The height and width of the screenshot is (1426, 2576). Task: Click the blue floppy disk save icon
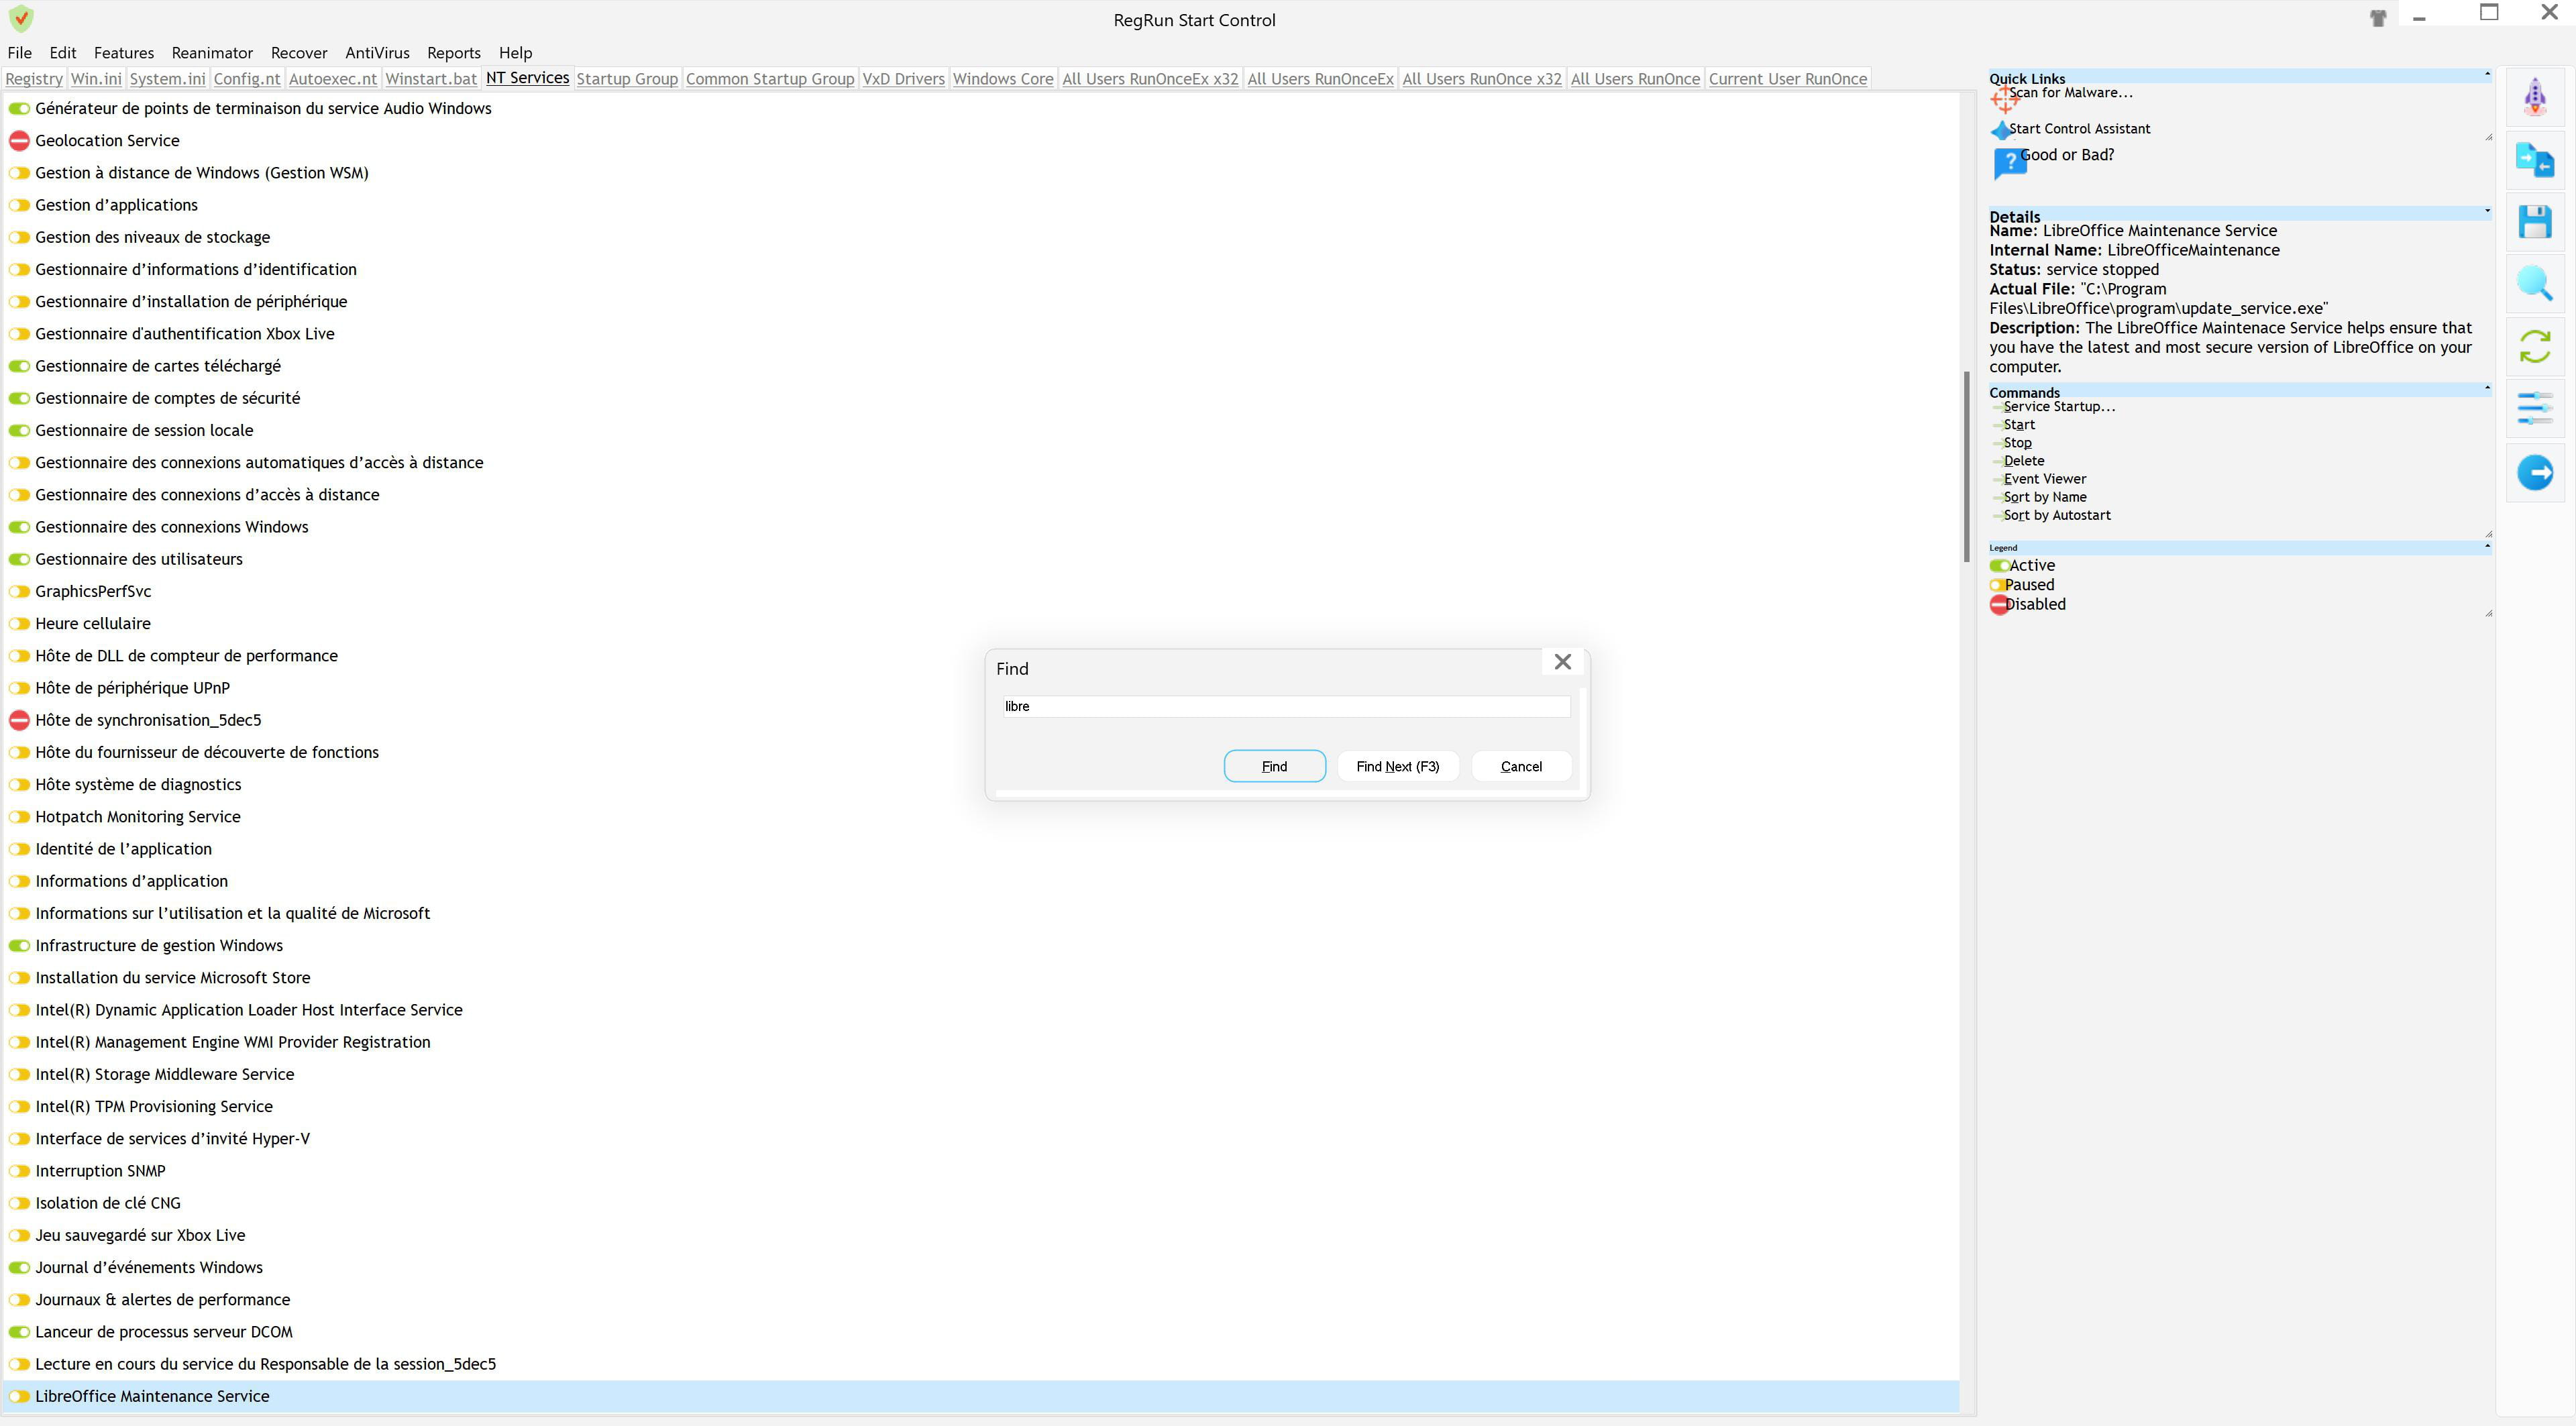click(2534, 222)
